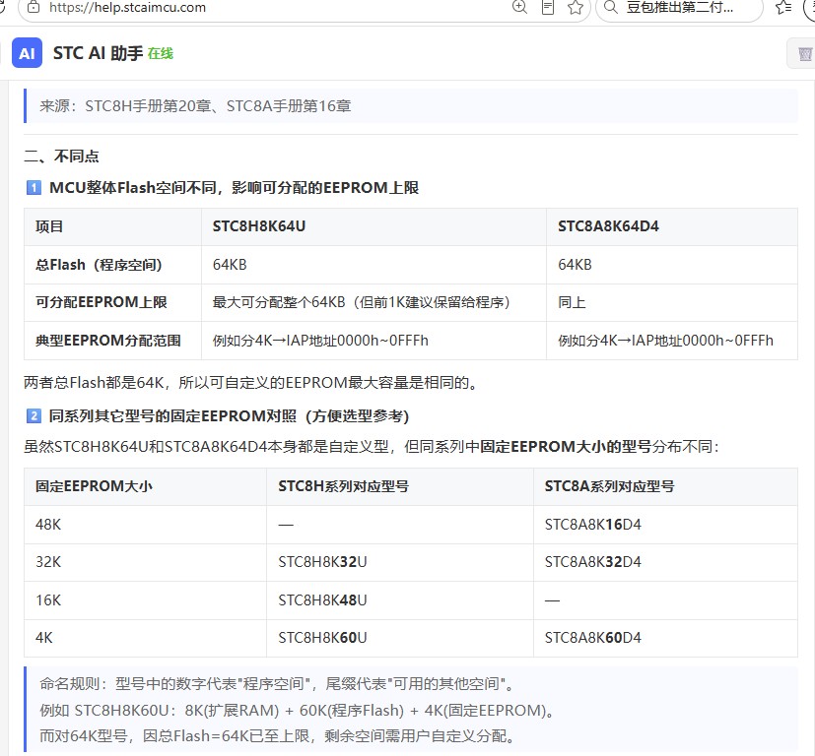Click the trash clear-chat icon at top right

click(x=804, y=53)
